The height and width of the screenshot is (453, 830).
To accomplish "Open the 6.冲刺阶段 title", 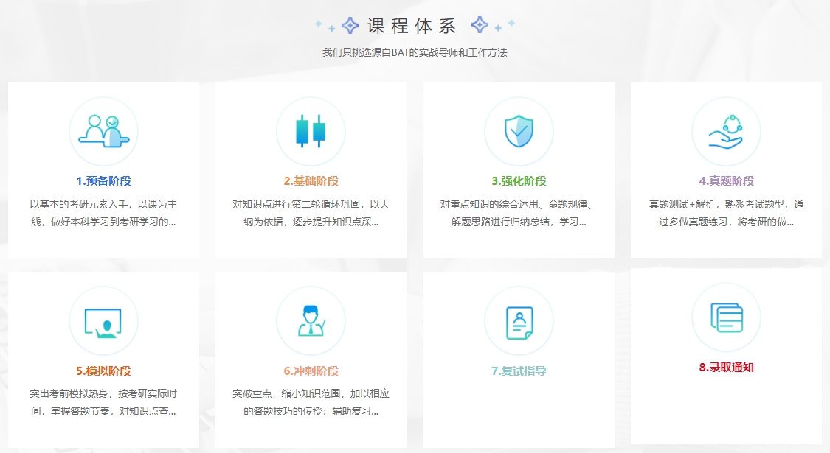I will 311,371.
